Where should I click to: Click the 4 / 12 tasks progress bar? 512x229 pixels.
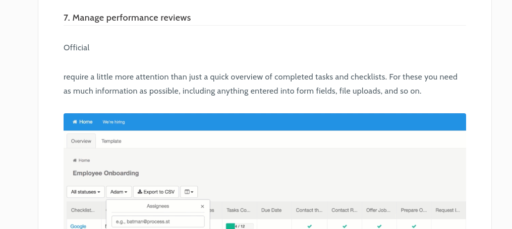[x=240, y=226]
